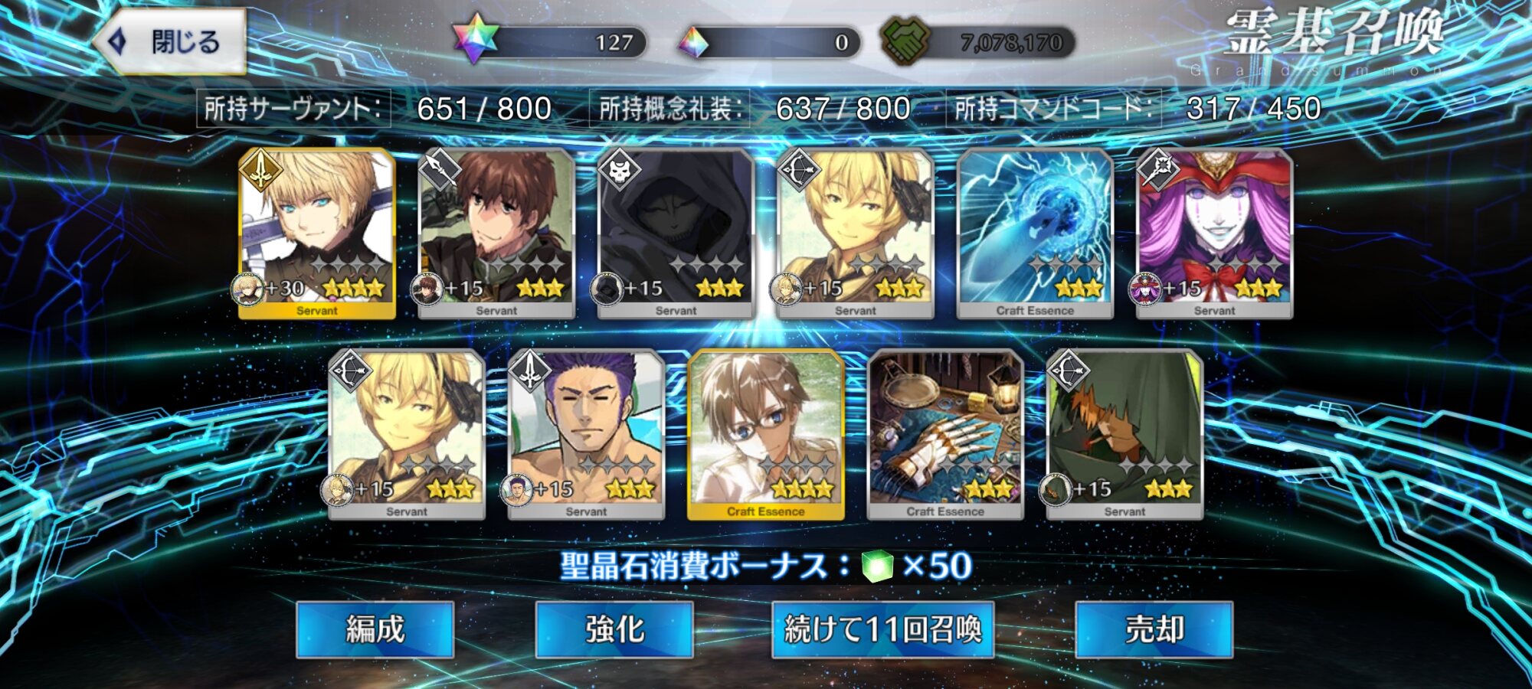Image resolution: width=1532 pixels, height=689 pixels.
Task: Tap the green mana prism bonus icon
Action: [x=877, y=567]
